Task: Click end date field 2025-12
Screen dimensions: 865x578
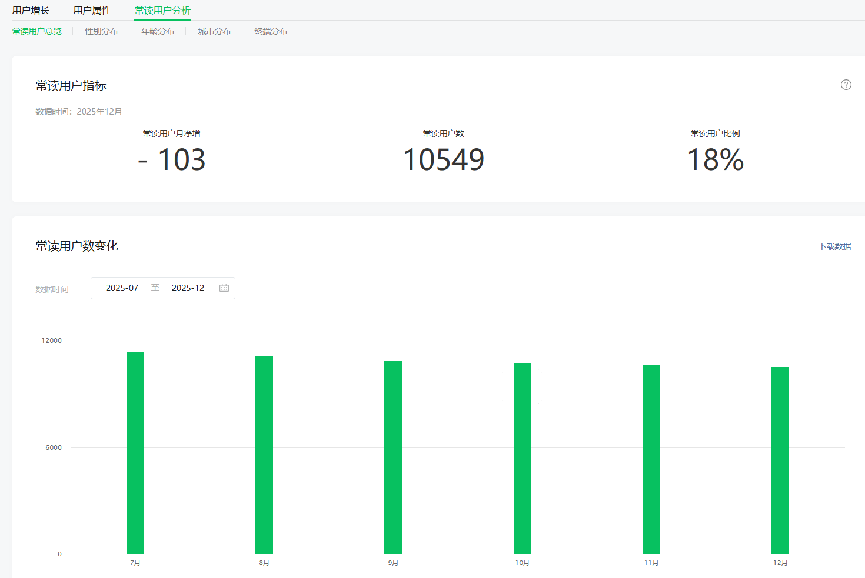Action: 188,288
